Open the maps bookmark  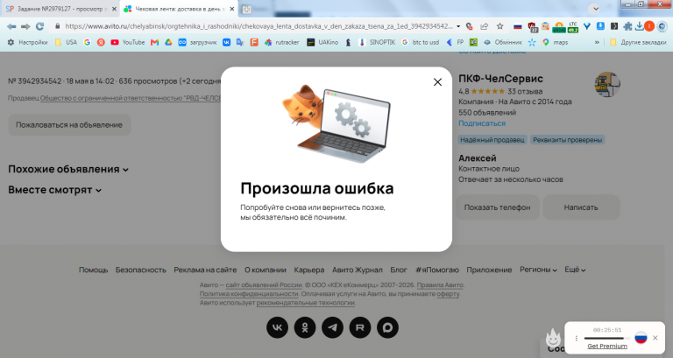click(x=555, y=42)
